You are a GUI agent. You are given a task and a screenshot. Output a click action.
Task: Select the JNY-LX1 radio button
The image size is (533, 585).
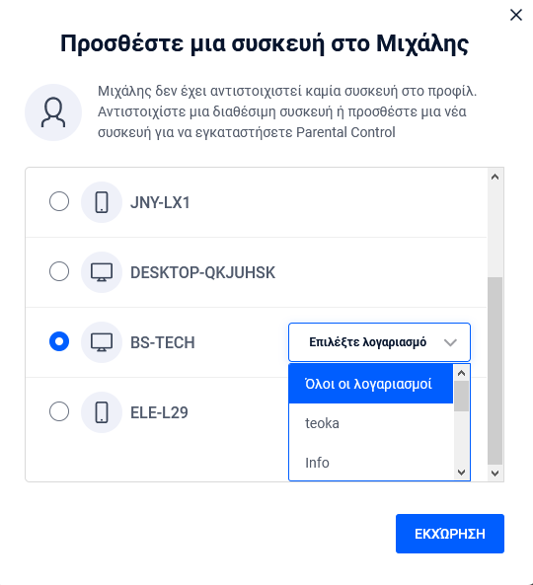(59, 201)
